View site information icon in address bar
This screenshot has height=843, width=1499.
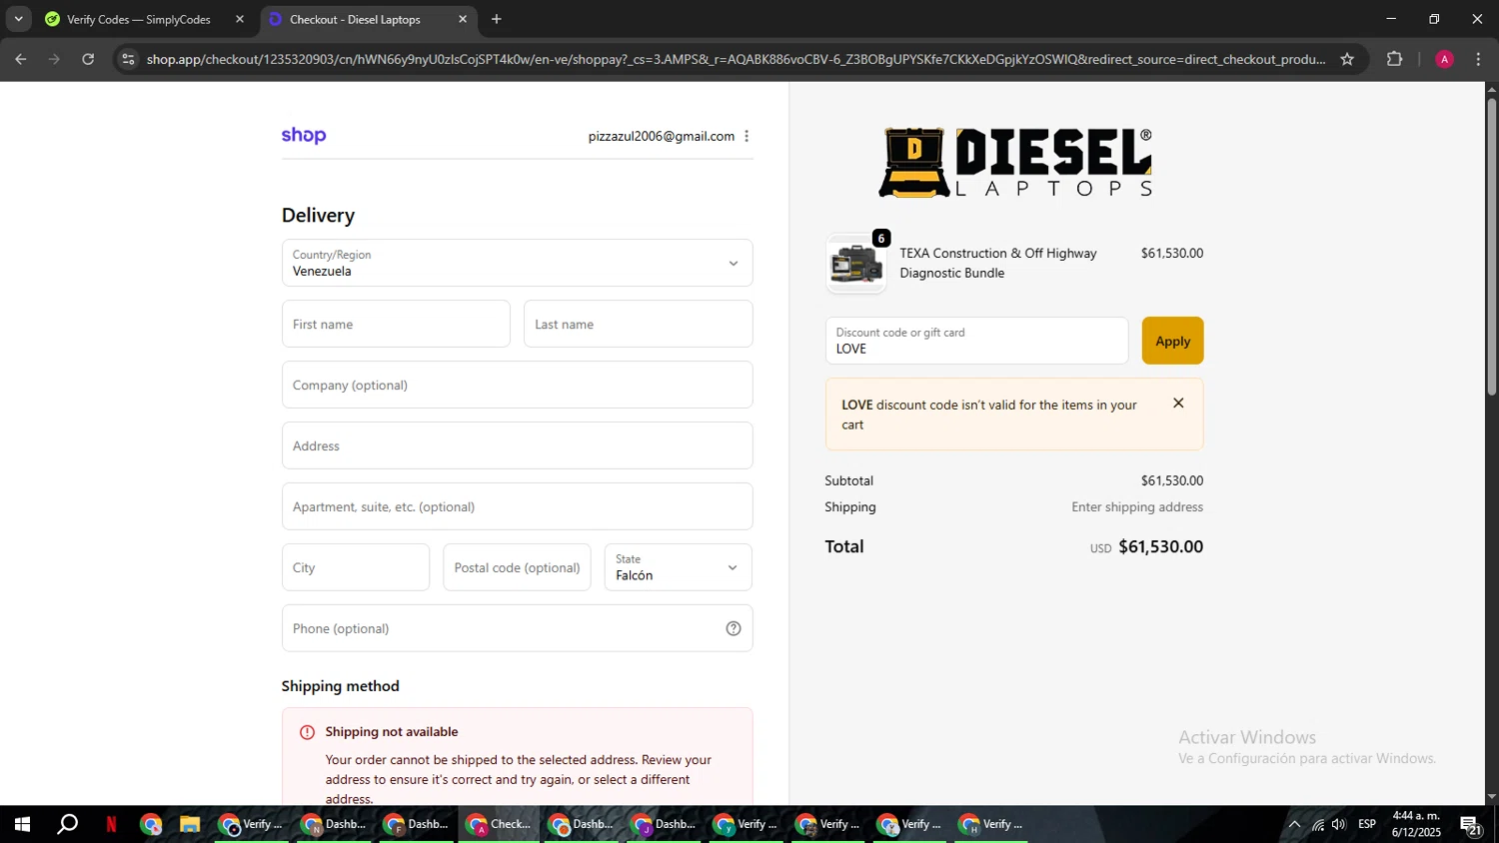point(128,59)
